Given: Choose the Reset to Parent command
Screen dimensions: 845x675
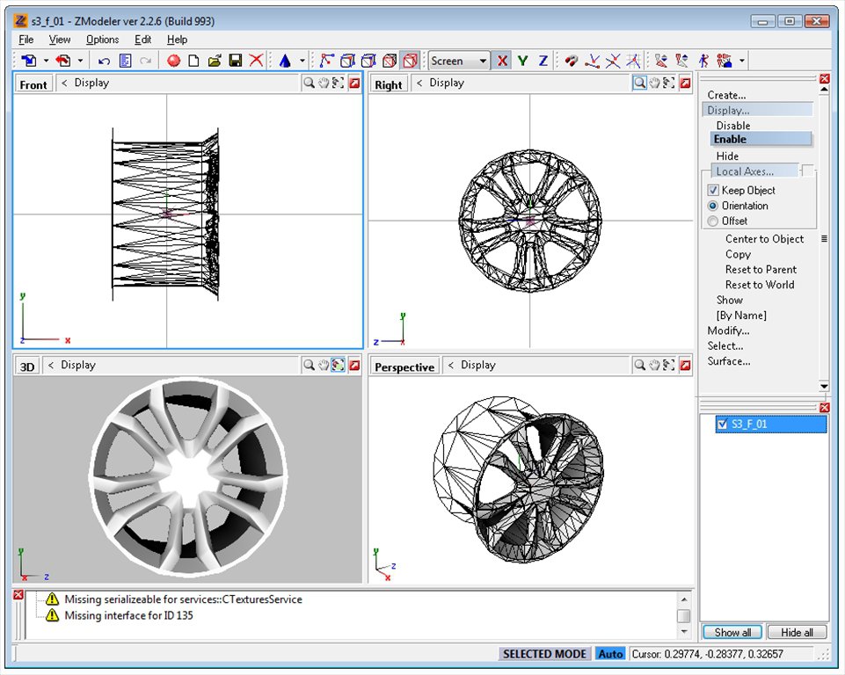Looking at the screenshot, I should coord(761,269).
